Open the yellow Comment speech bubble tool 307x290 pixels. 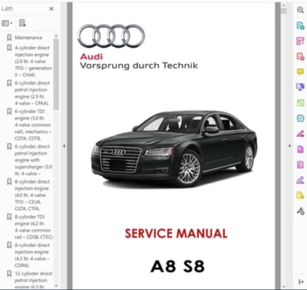[x=300, y=72]
